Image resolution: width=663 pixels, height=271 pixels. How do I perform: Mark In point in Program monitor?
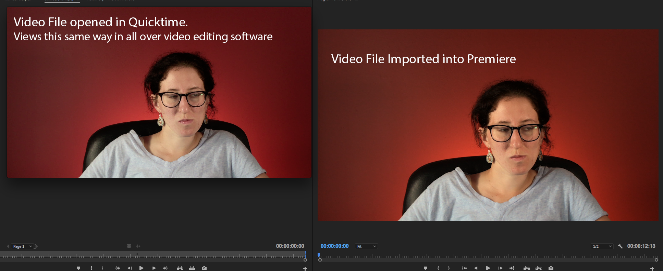[438, 268]
